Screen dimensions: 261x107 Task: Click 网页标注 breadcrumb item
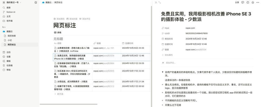pyautogui.click(x=58, y=2)
